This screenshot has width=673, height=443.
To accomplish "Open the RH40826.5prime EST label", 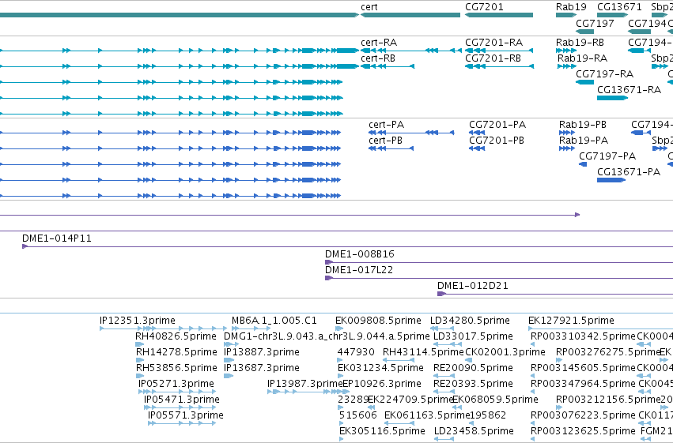I will pos(176,336).
